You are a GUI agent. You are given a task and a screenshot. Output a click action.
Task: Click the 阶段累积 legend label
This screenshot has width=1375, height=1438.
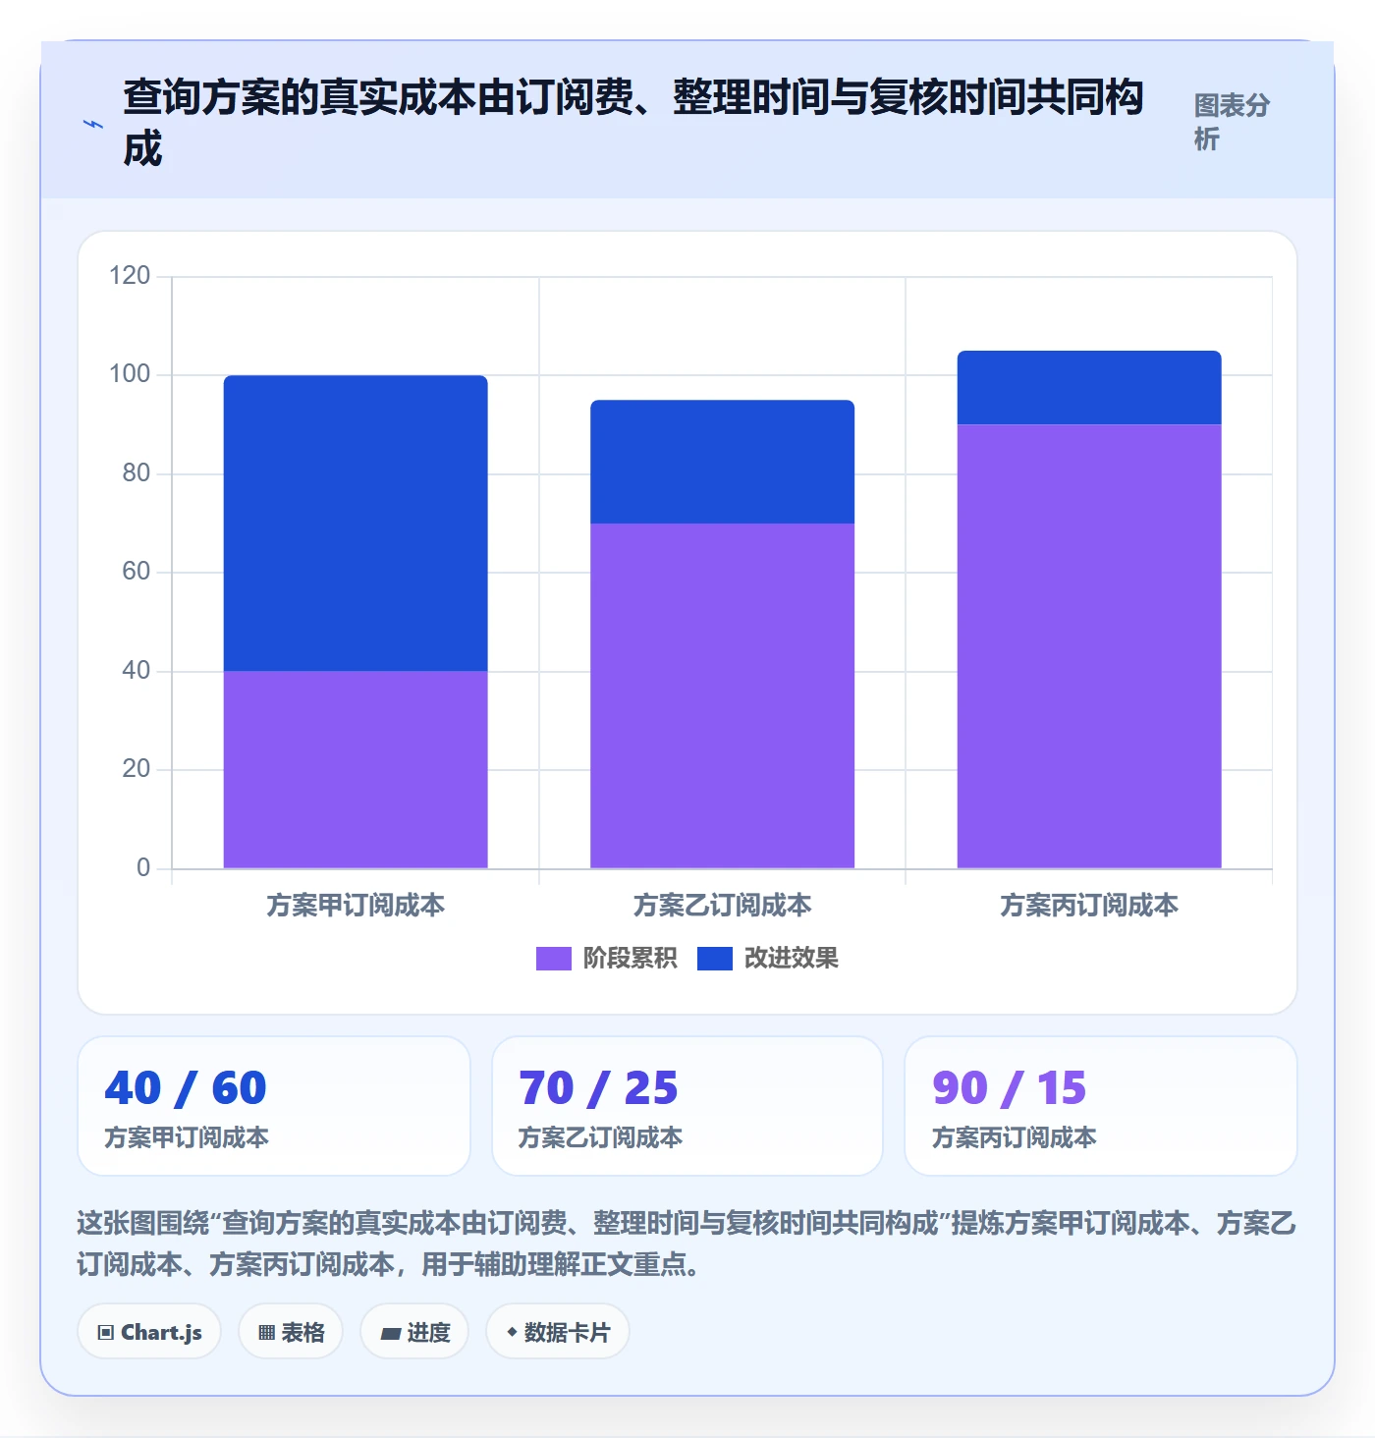pyautogui.click(x=630, y=959)
